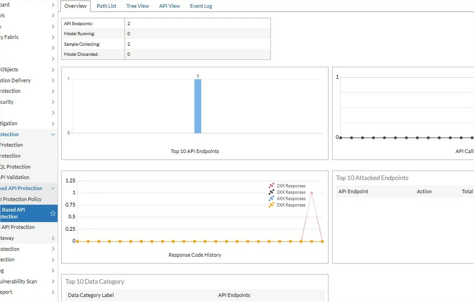Screen dimensions: 474x302
Task: Expand the mitigation menu chevron
Action: click(53, 124)
